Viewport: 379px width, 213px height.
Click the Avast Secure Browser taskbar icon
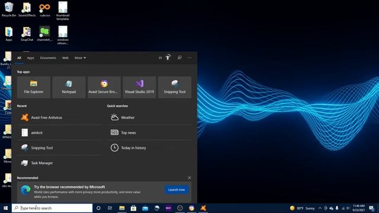pos(192,208)
